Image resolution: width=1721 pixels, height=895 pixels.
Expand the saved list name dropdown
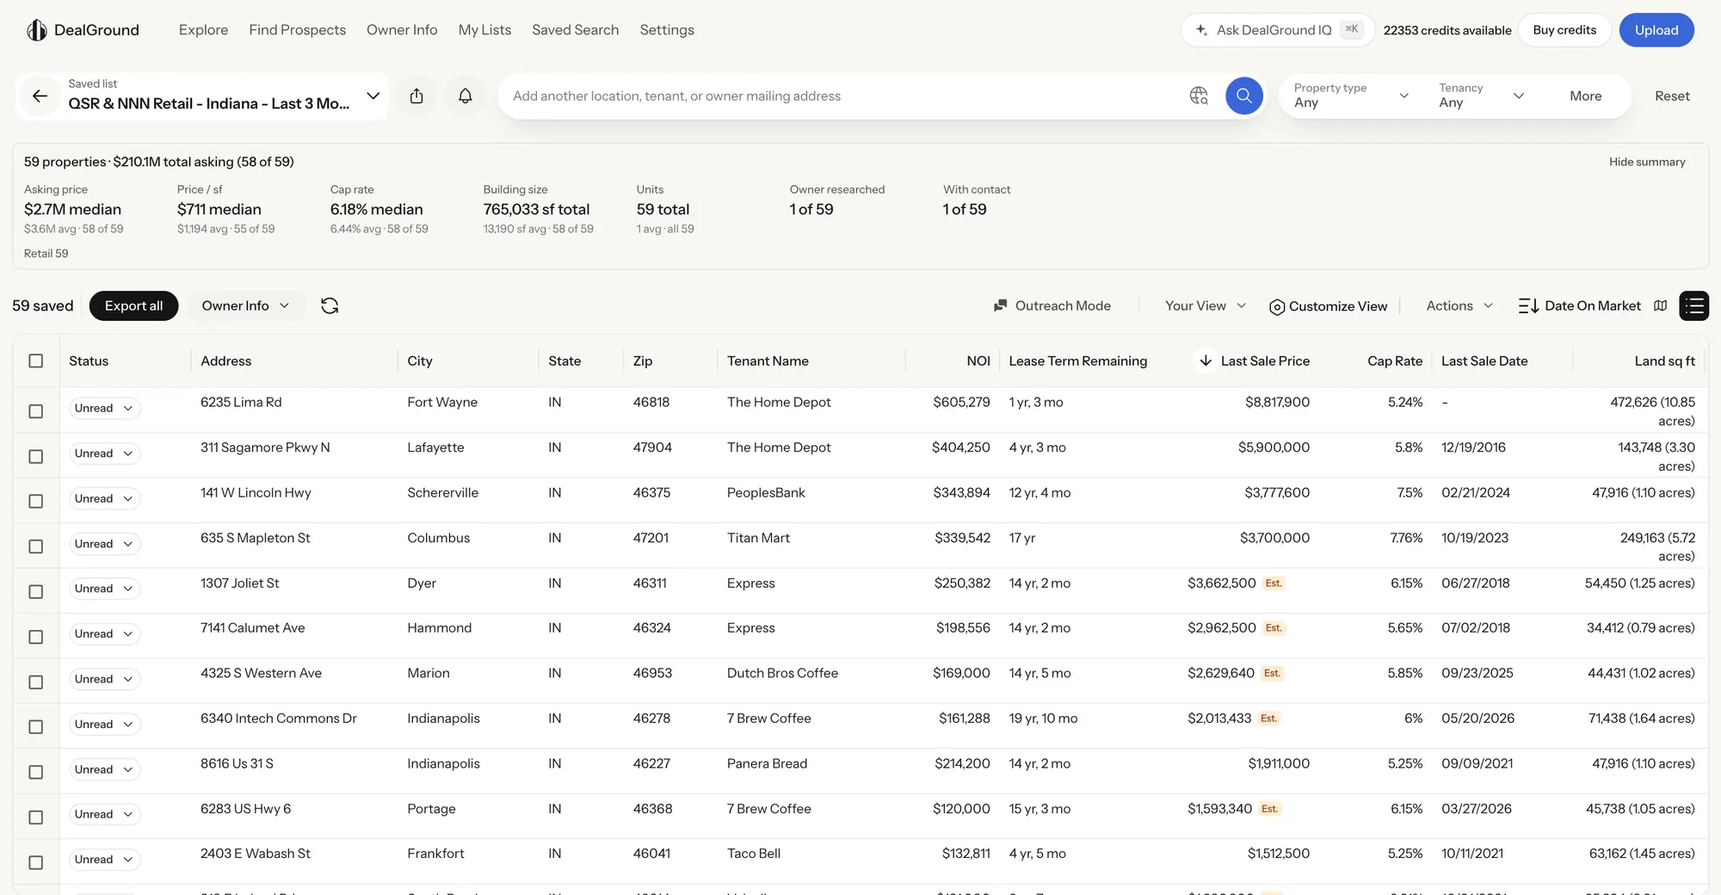pyautogui.click(x=373, y=96)
